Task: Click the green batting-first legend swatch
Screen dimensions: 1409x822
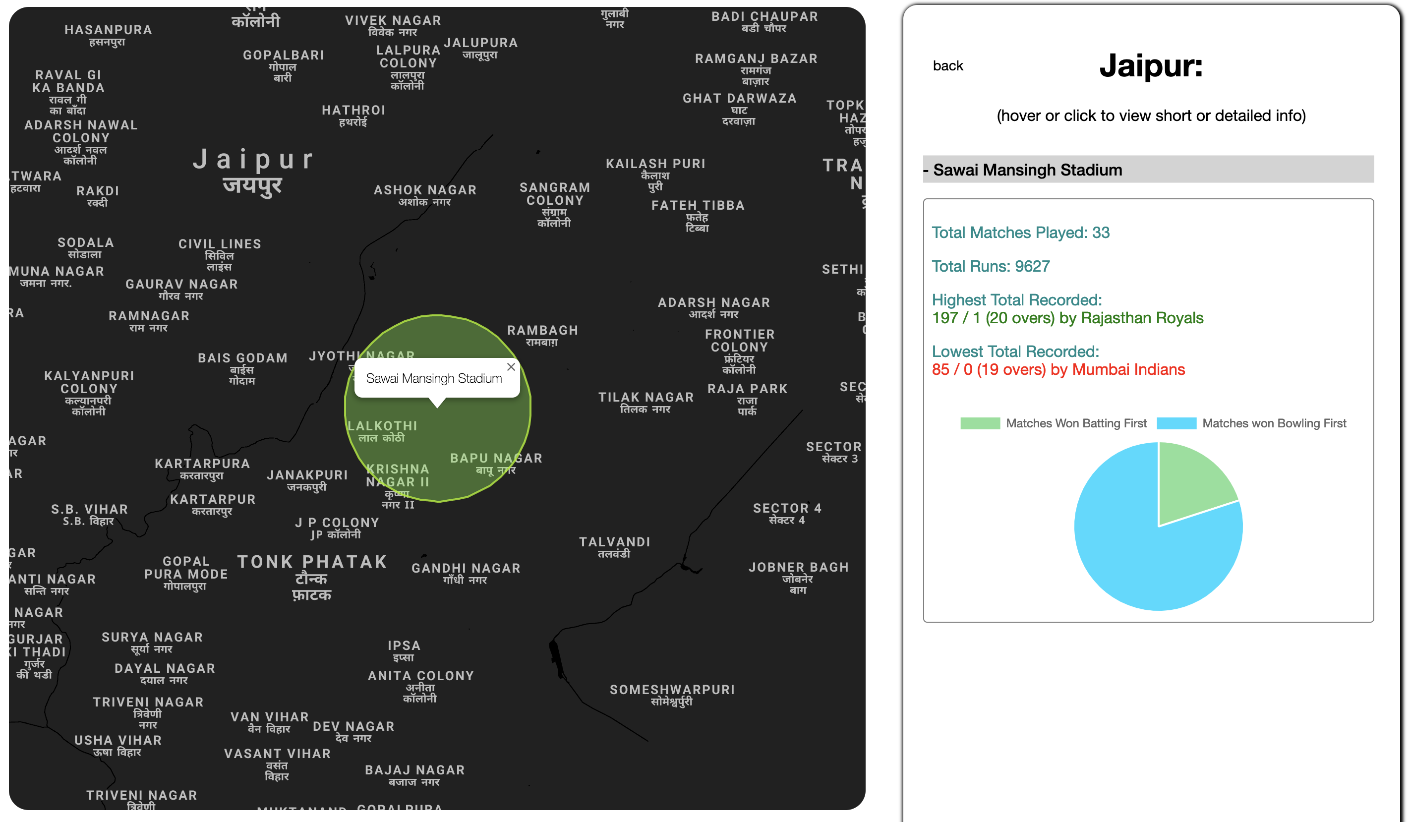Action: (980, 423)
